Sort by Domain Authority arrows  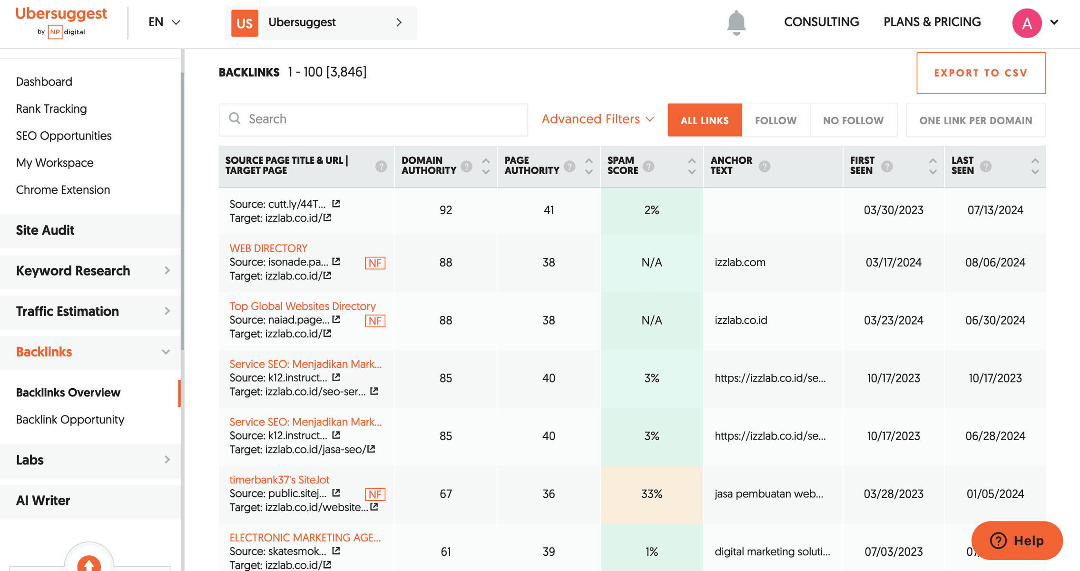point(486,166)
